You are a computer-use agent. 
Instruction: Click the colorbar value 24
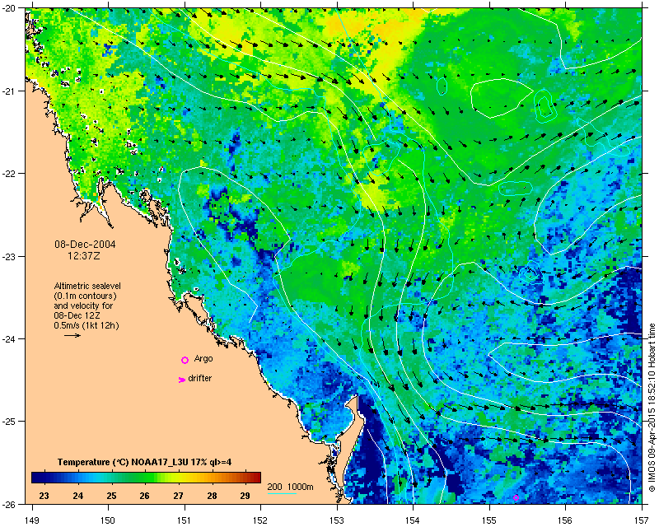pyautogui.click(x=77, y=496)
